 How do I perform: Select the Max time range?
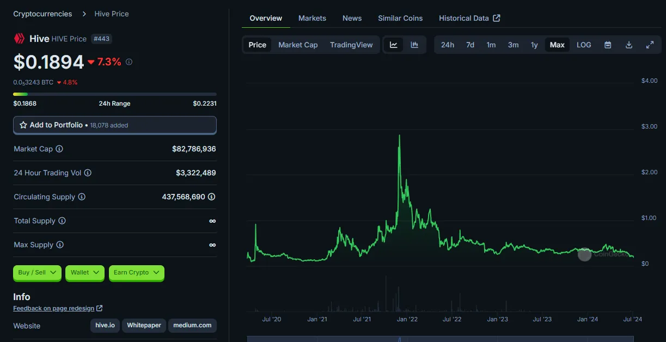[x=557, y=45]
